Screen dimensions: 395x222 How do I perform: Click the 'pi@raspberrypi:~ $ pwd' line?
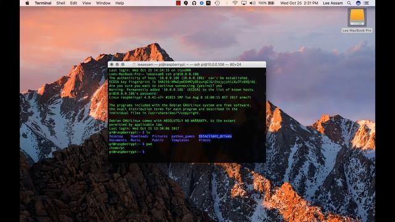[x=130, y=144]
